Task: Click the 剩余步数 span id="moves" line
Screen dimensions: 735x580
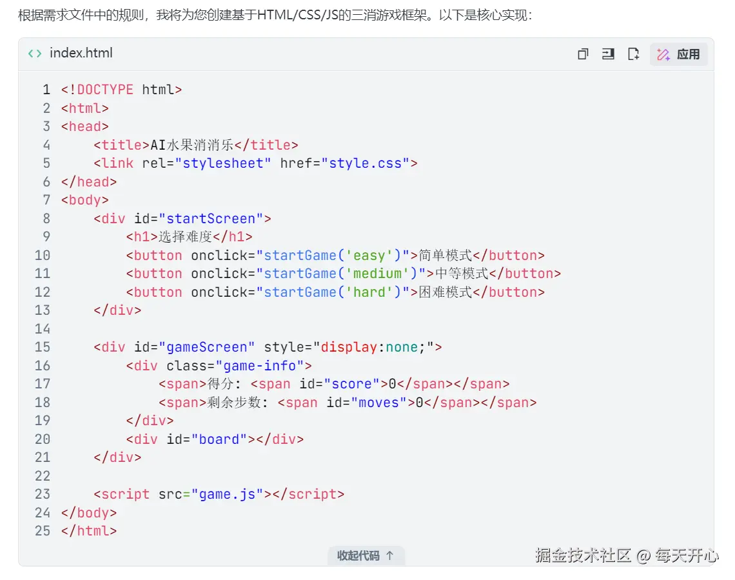Action: (348, 403)
